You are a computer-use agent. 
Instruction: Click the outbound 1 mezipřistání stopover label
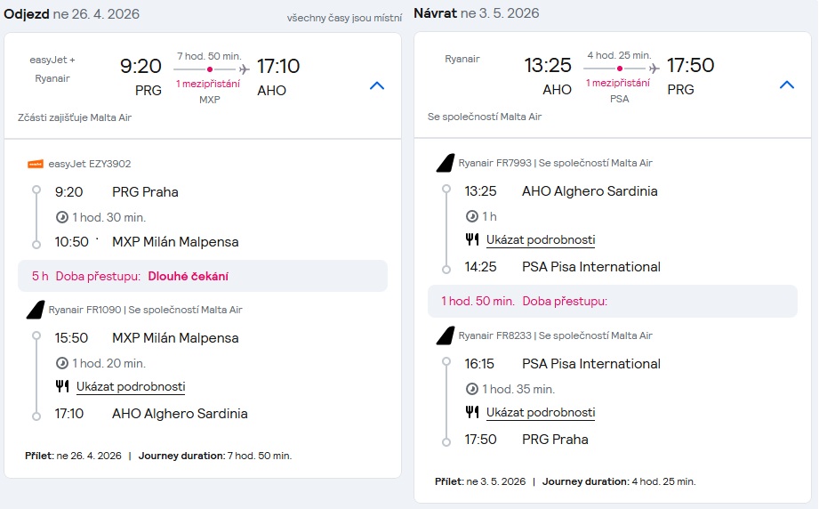coord(207,84)
